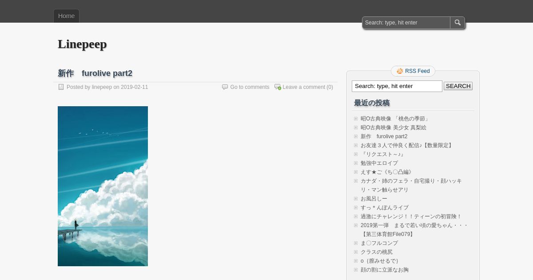Follow the Go to comments link
The image size is (533, 280).
(x=250, y=87)
